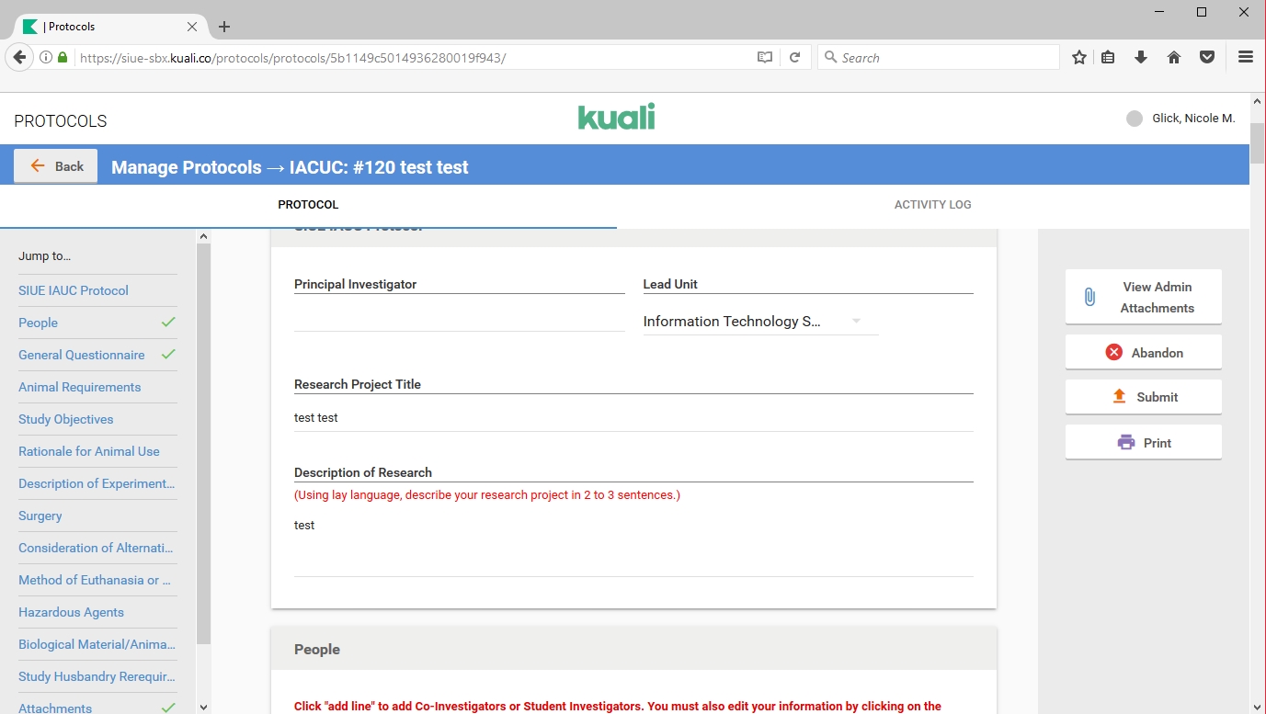Select the Protocol tab
The width and height of the screenshot is (1266, 714).
[x=308, y=205]
